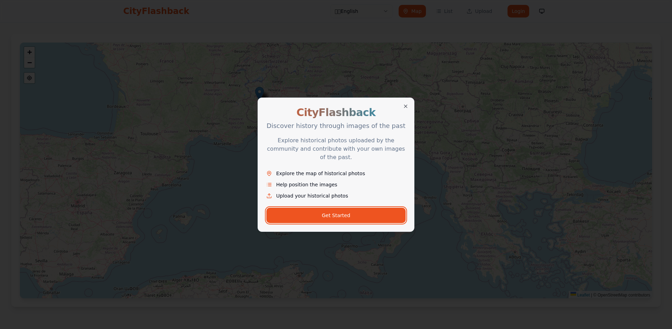Click the blue map marker pin
The height and width of the screenshot is (329, 672).
pyautogui.click(x=259, y=93)
